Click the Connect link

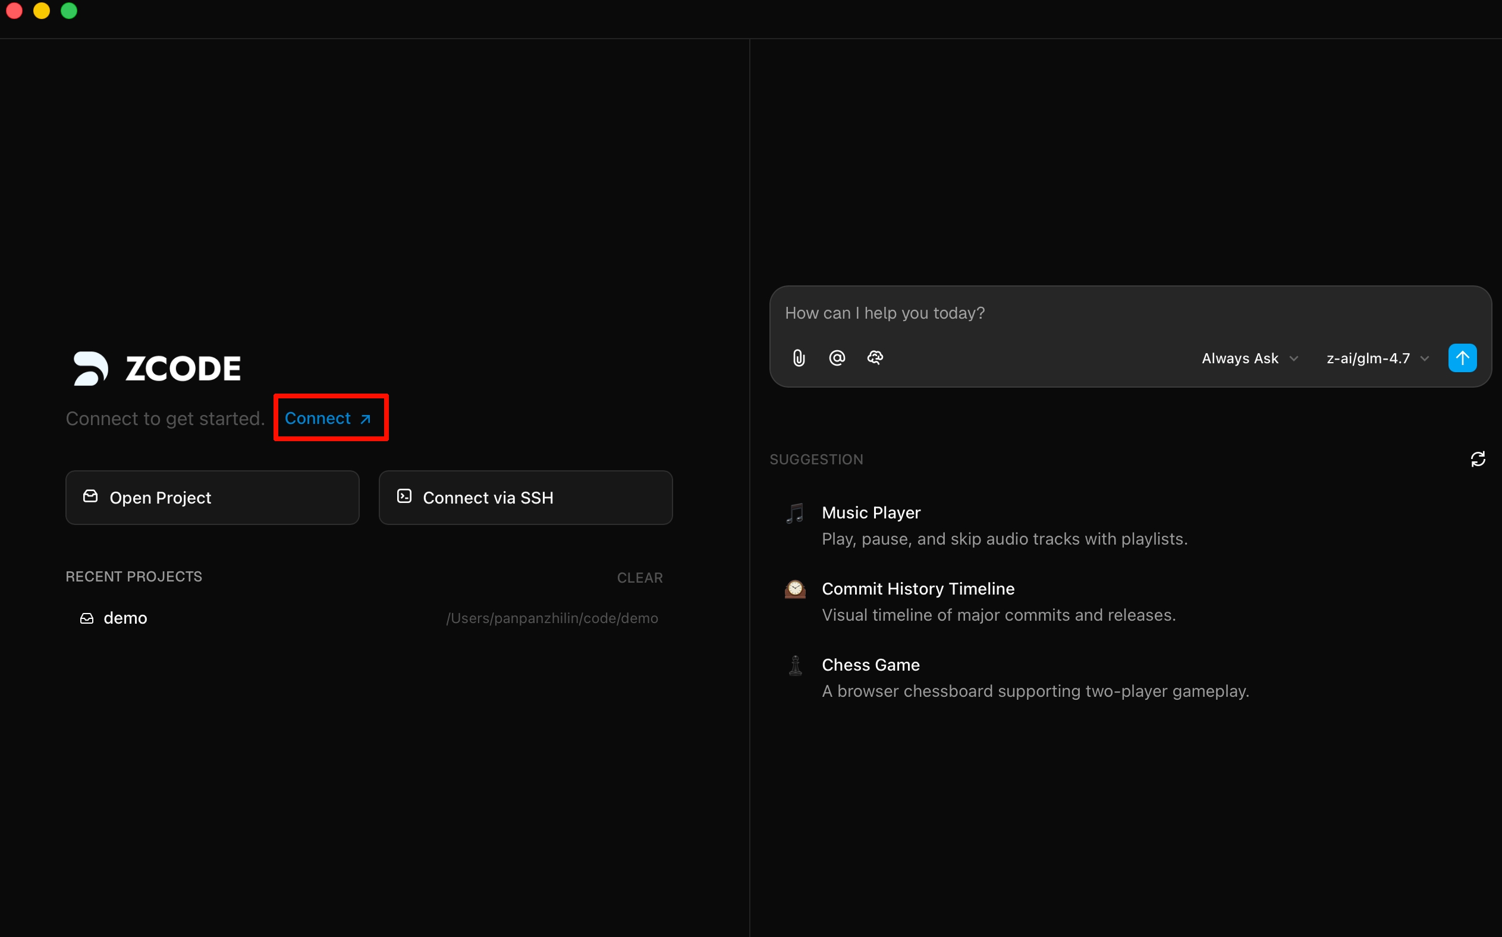pos(328,419)
